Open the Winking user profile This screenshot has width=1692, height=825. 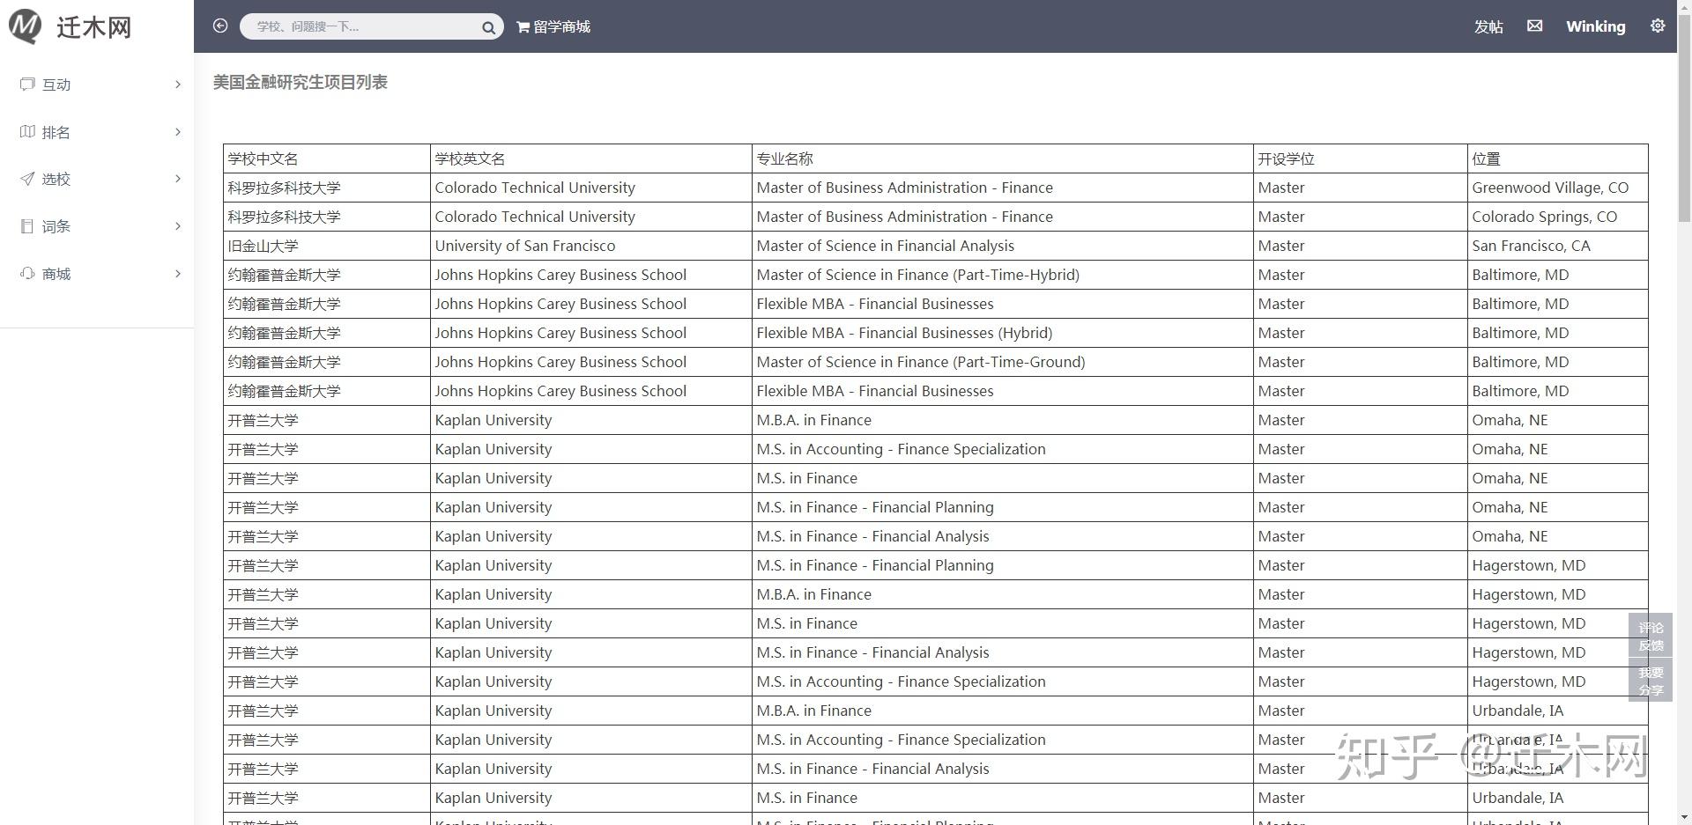coord(1595,26)
